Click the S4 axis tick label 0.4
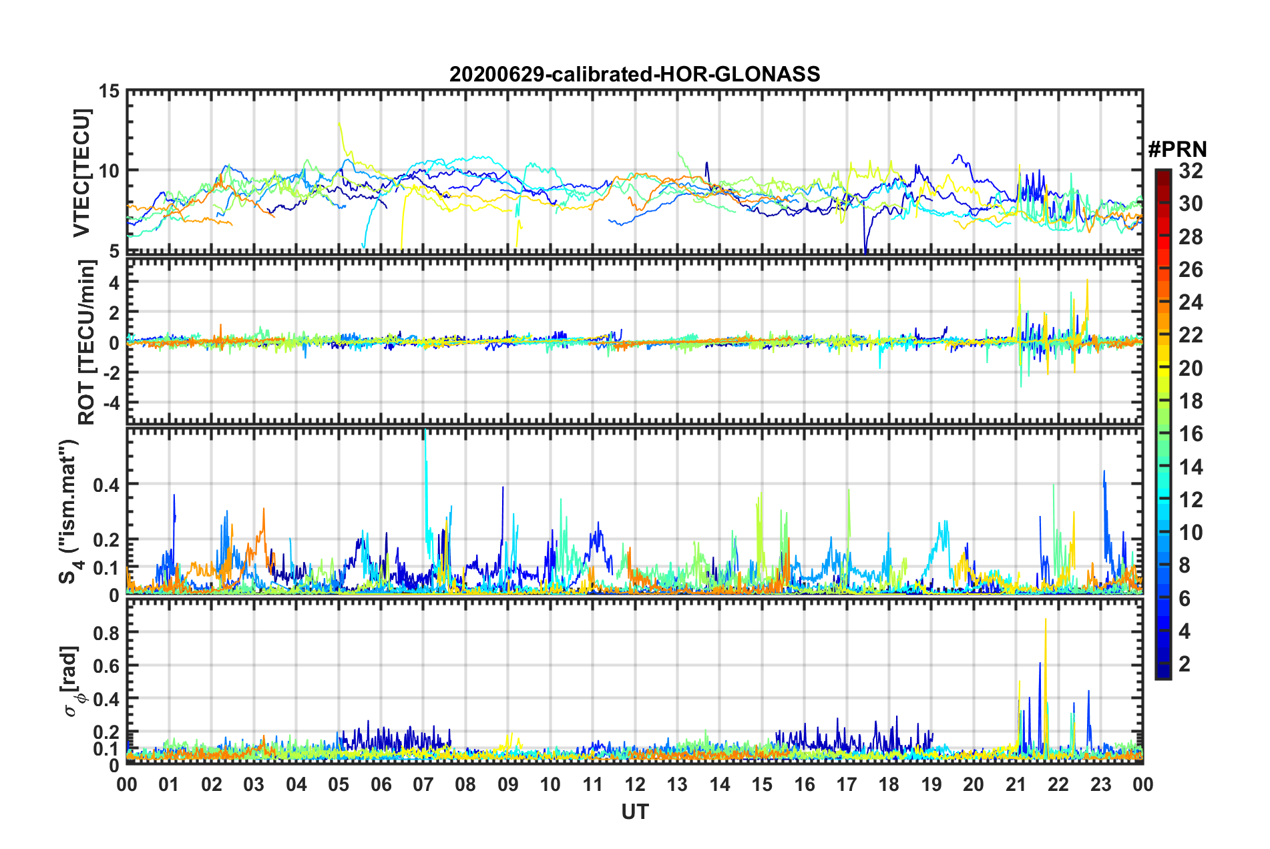The width and height of the screenshot is (1270, 849). pyautogui.click(x=106, y=485)
